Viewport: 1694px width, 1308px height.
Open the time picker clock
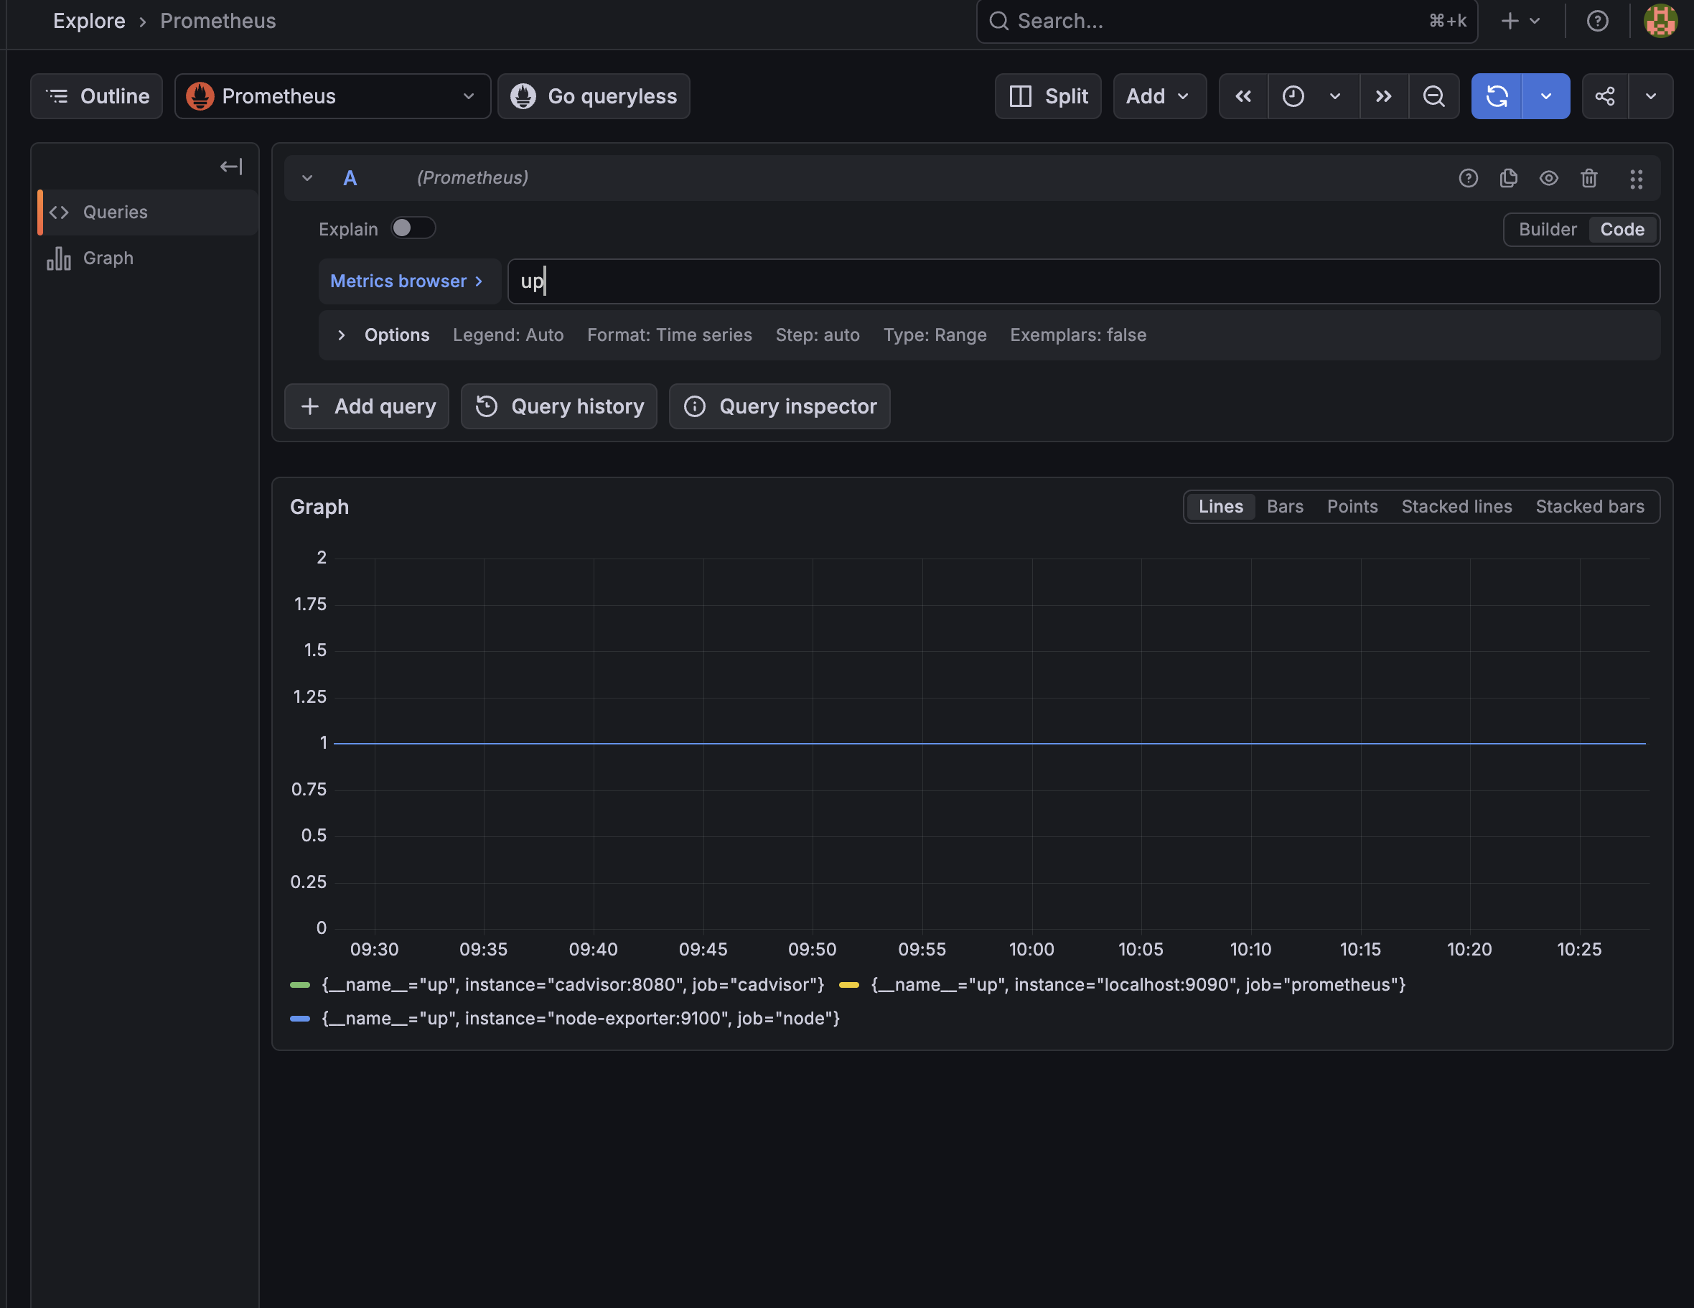pyautogui.click(x=1293, y=96)
